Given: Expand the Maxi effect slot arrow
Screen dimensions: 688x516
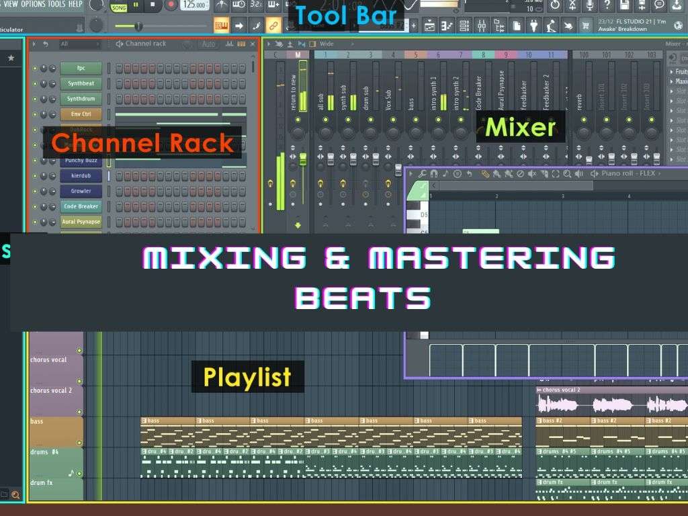Looking at the screenshot, I should [671, 81].
